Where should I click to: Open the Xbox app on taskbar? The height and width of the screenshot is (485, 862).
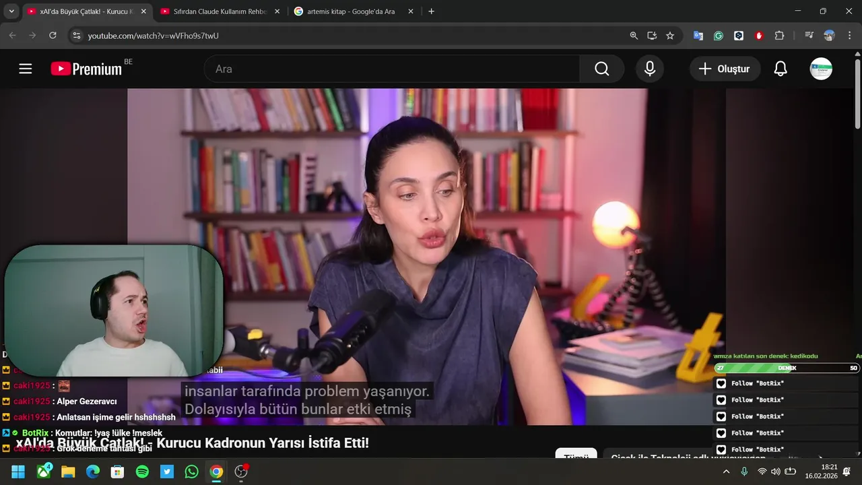pos(44,472)
